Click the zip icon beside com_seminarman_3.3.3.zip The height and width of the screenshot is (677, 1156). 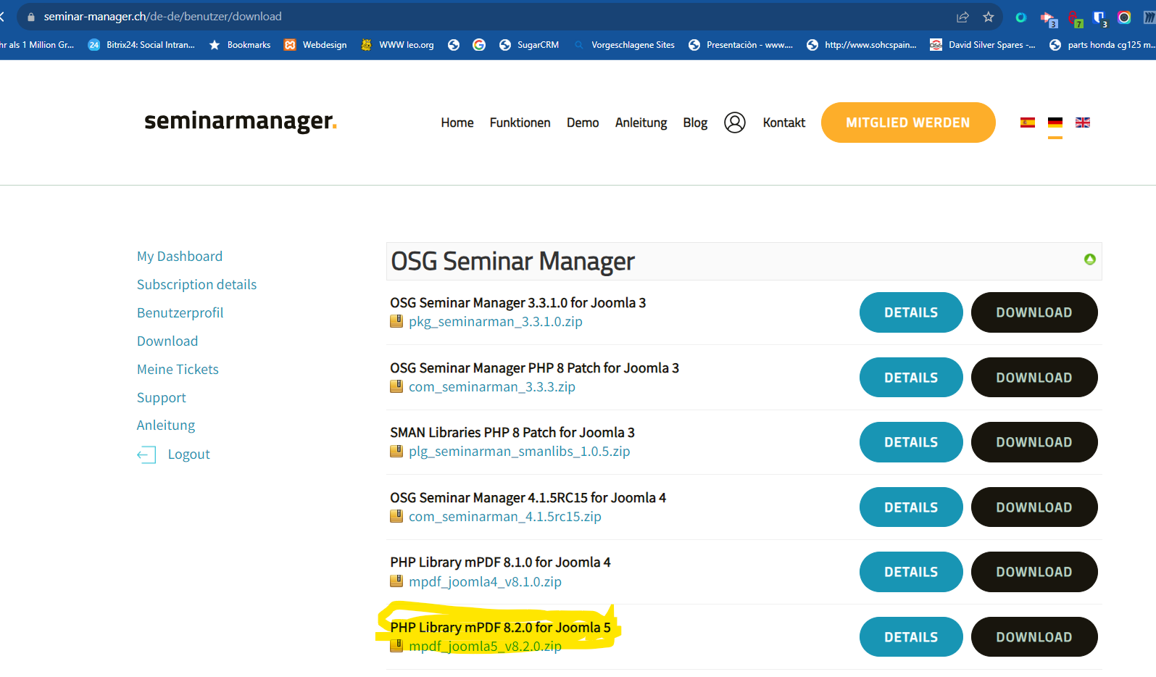pos(396,386)
